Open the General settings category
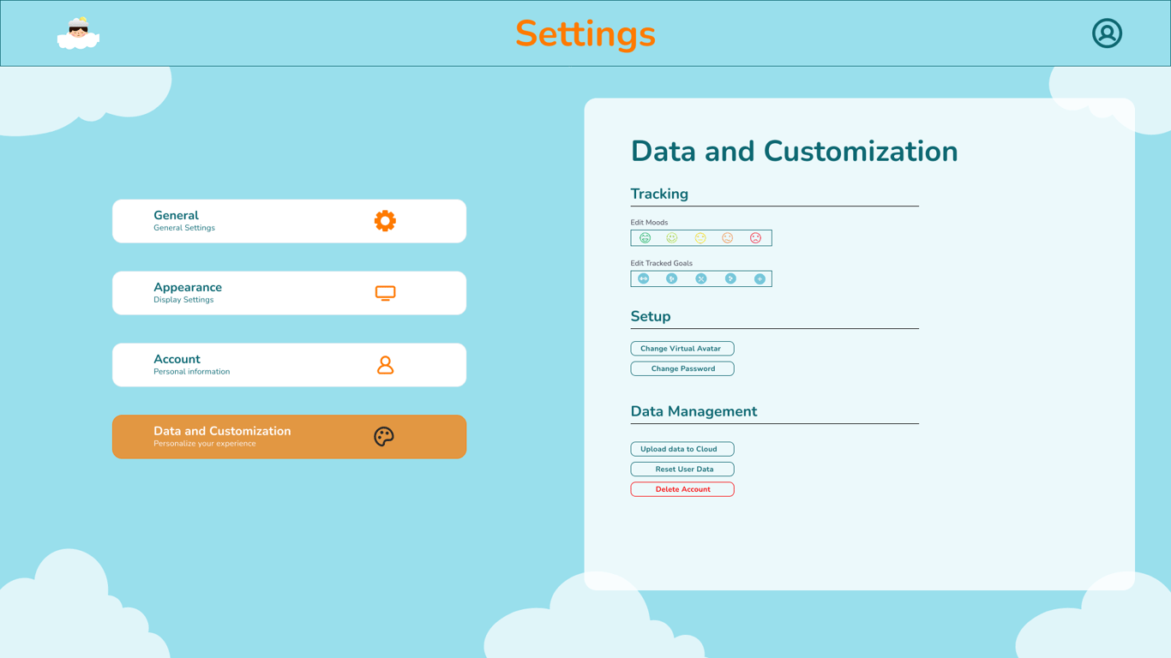Viewport: 1171px width, 658px height. 289,221
